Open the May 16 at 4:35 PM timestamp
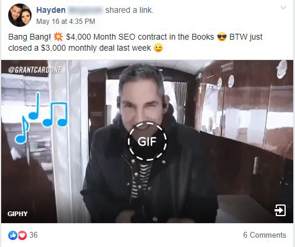Image resolution: width=295 pixels, height=247 pixels. (x=65, y=22)
